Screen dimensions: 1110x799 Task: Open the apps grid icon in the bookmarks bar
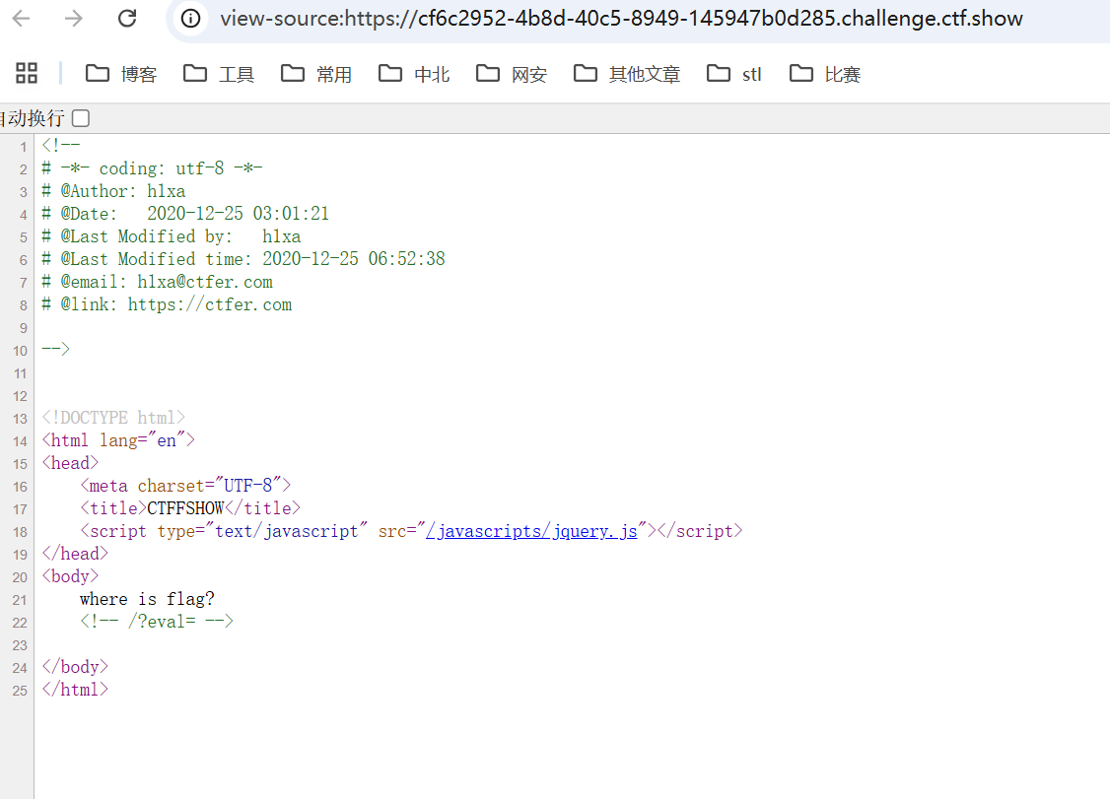tap(27, 73)
